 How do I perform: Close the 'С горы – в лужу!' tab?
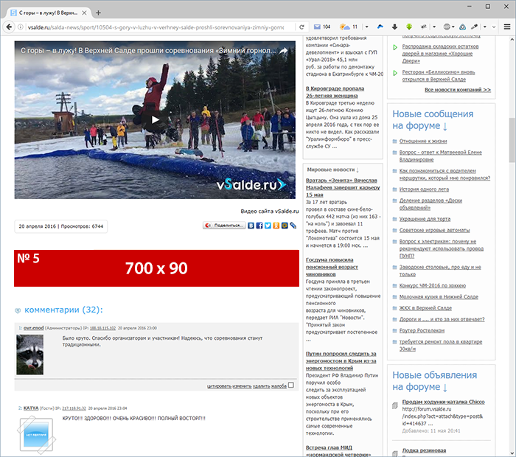coord(84,13)
